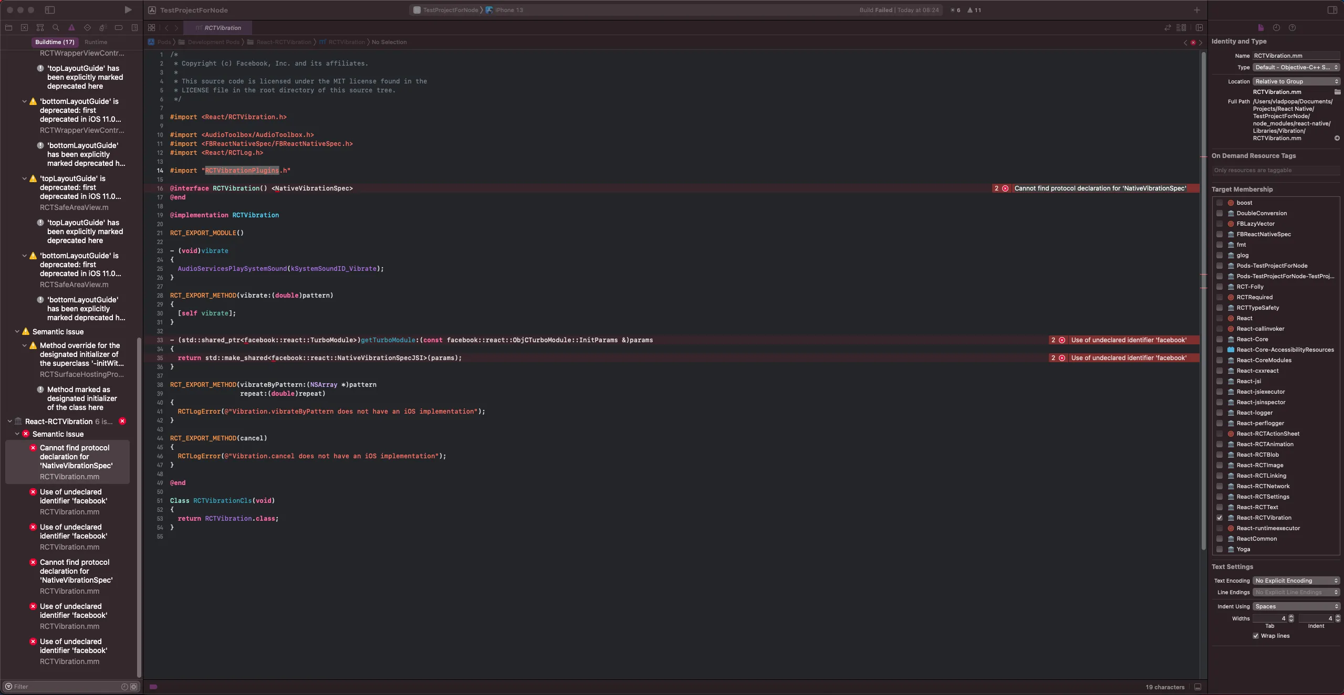Open the Find navigator magnifier icon
The height and width of the screenshot is (695, 1344).
(x=56, y=28)
